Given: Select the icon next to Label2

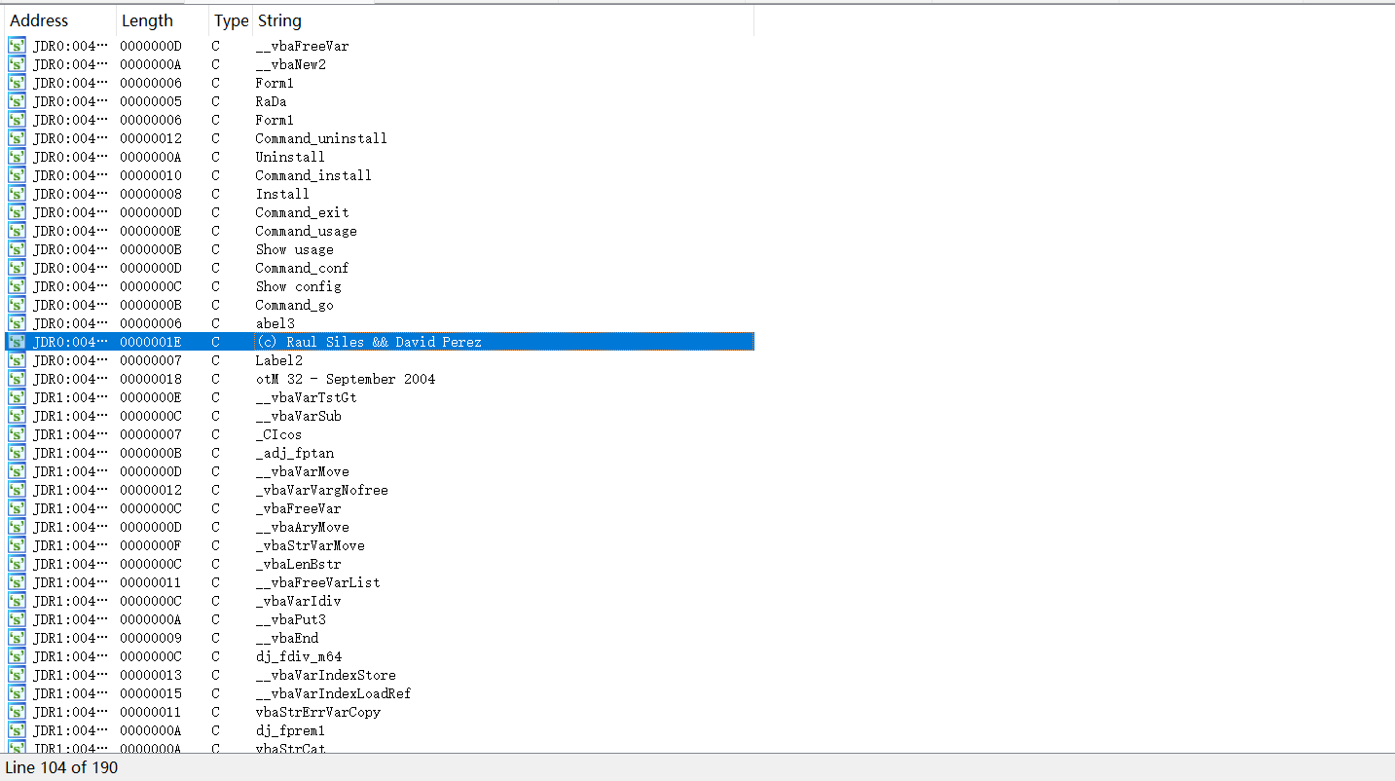Looking at the screenshot, I should (x=17, y=360).
